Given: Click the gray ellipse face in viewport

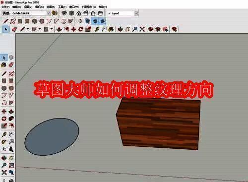Looking at the screenshot, I should pyautogui.click(x=52, y=137).
